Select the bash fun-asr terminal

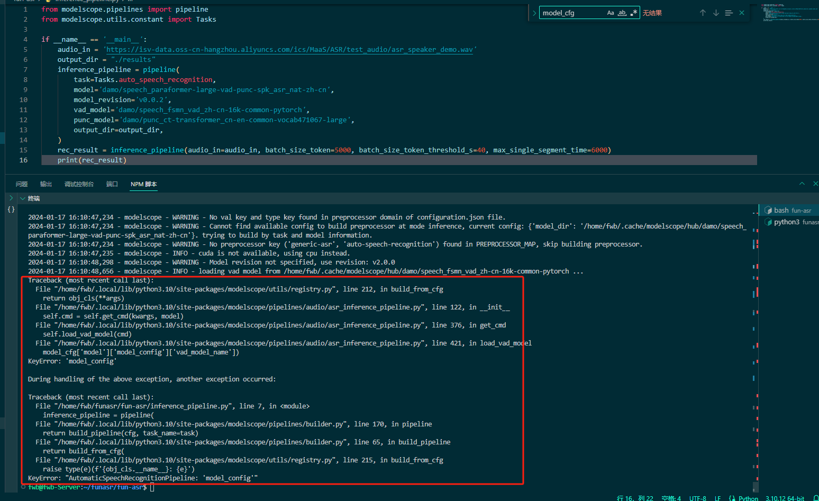pyautogui.click(x=789, y=210)
